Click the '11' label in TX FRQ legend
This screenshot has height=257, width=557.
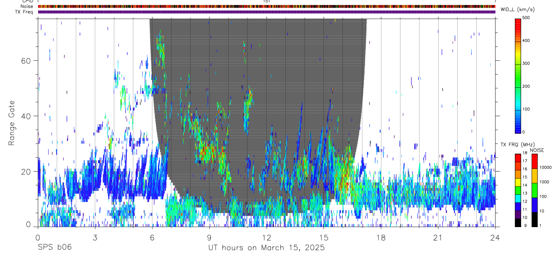[x=525, y=209]
